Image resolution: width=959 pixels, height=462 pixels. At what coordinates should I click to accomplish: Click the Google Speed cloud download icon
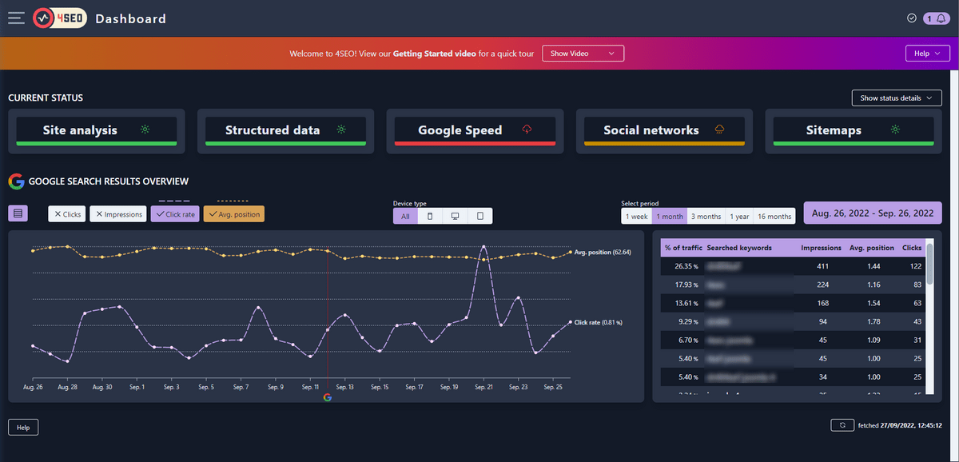527,129
